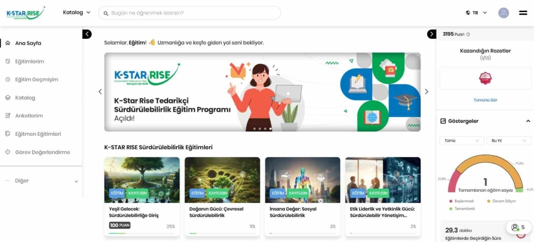Toggle the Devam Ediyor legend entry
The height and width of the screenshot is (242, 534).
point(502,201)
